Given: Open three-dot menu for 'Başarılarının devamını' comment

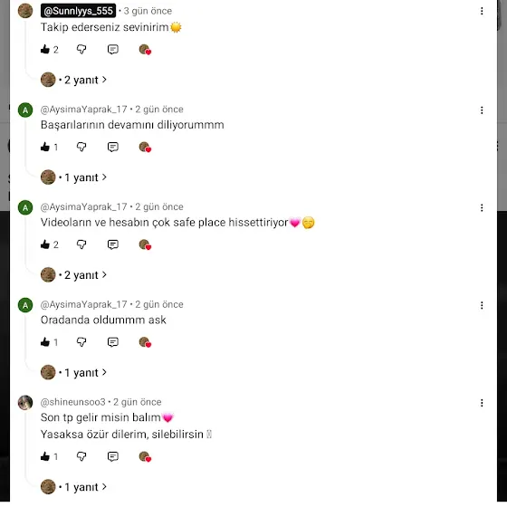Looking at the screenshot, I should tap(482, 110).
